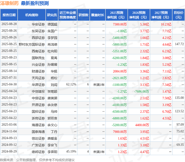
Task: Select the 机构简称 column header
Action: [x=32, y=15]
